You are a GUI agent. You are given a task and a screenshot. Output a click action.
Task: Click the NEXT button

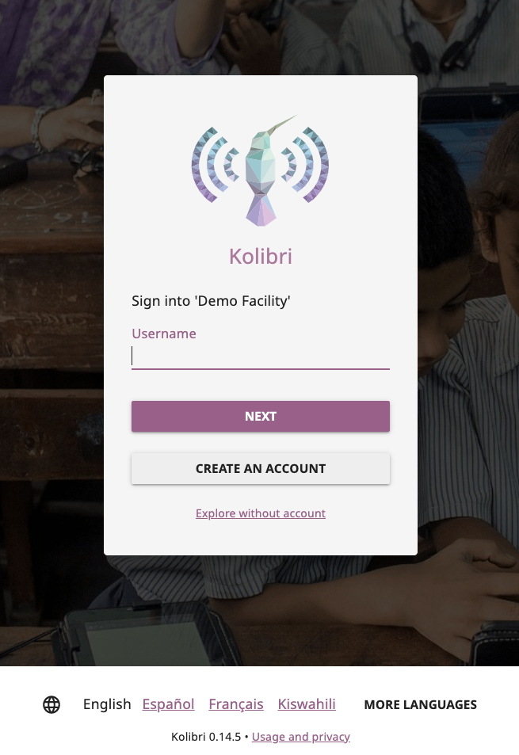click(261, 417)
